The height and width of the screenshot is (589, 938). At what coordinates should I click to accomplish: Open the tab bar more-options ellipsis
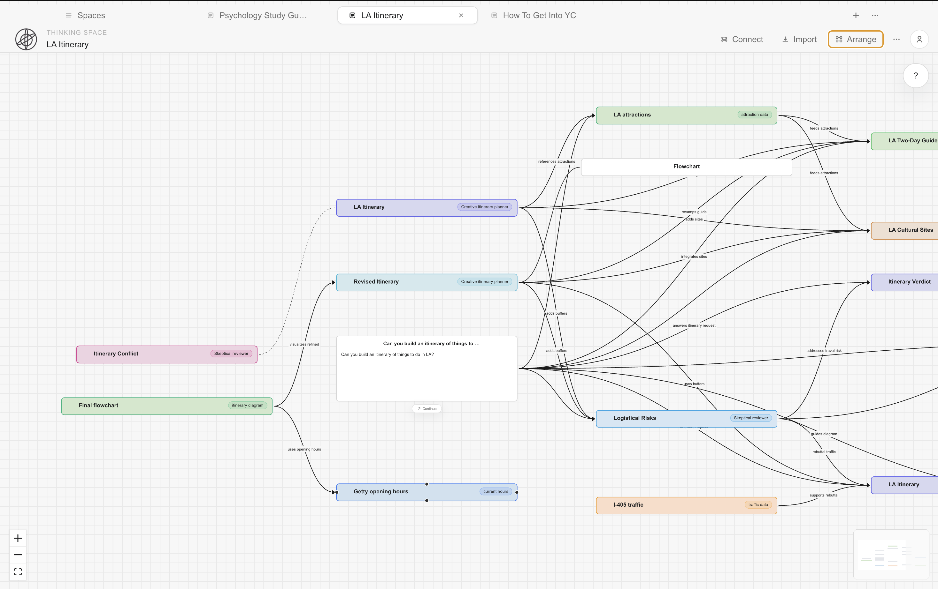point(875,16)
